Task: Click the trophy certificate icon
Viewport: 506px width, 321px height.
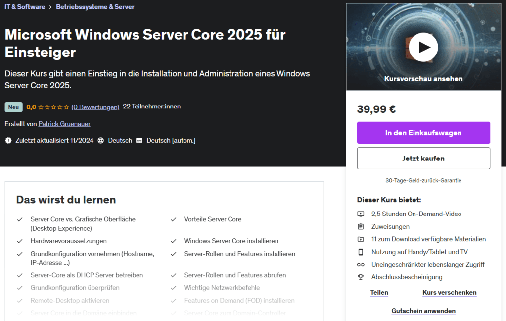Action: (361, 277)
